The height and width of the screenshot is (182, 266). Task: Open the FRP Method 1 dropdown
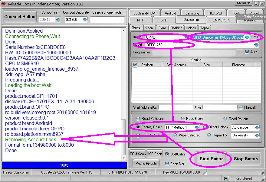197,127
